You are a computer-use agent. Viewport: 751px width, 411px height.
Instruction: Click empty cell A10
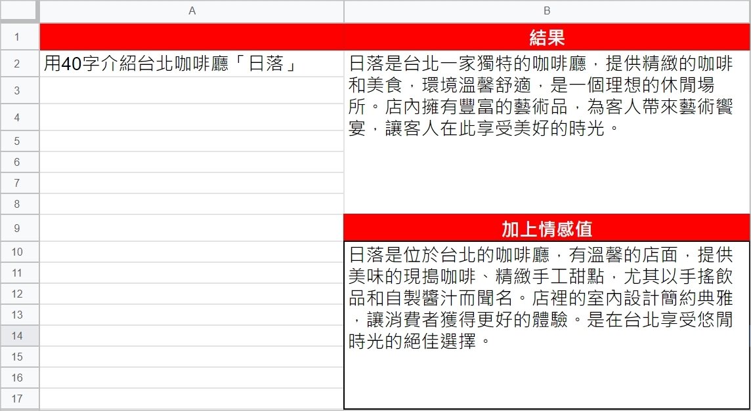pos(192,252)
